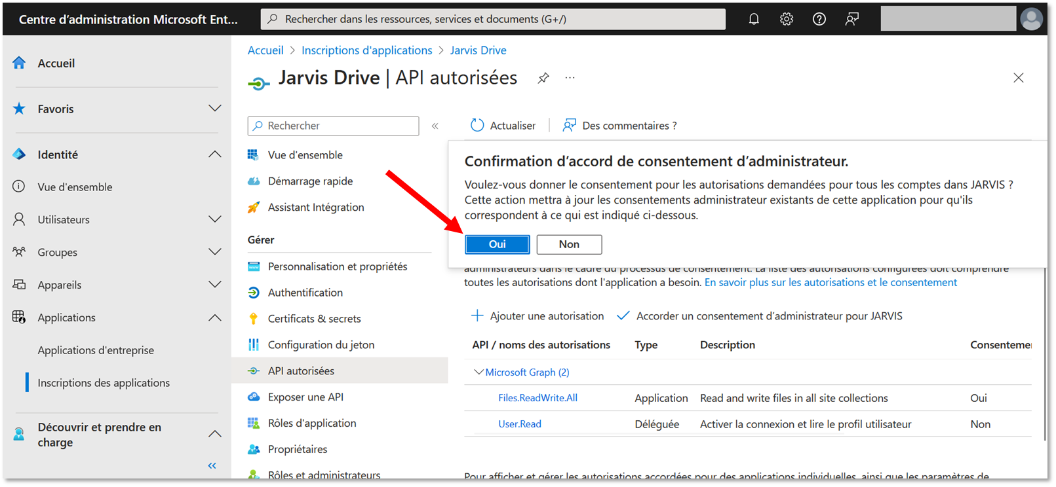Collapse the Applications chevron
Screen dimensions: 1056x487
214,317
